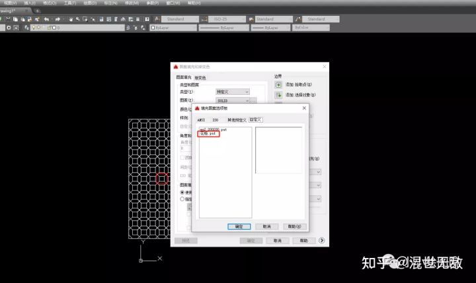Screen dimensions: 476x283
Task: Click the Add Select Objects button icon
Action: click(278, 95)
